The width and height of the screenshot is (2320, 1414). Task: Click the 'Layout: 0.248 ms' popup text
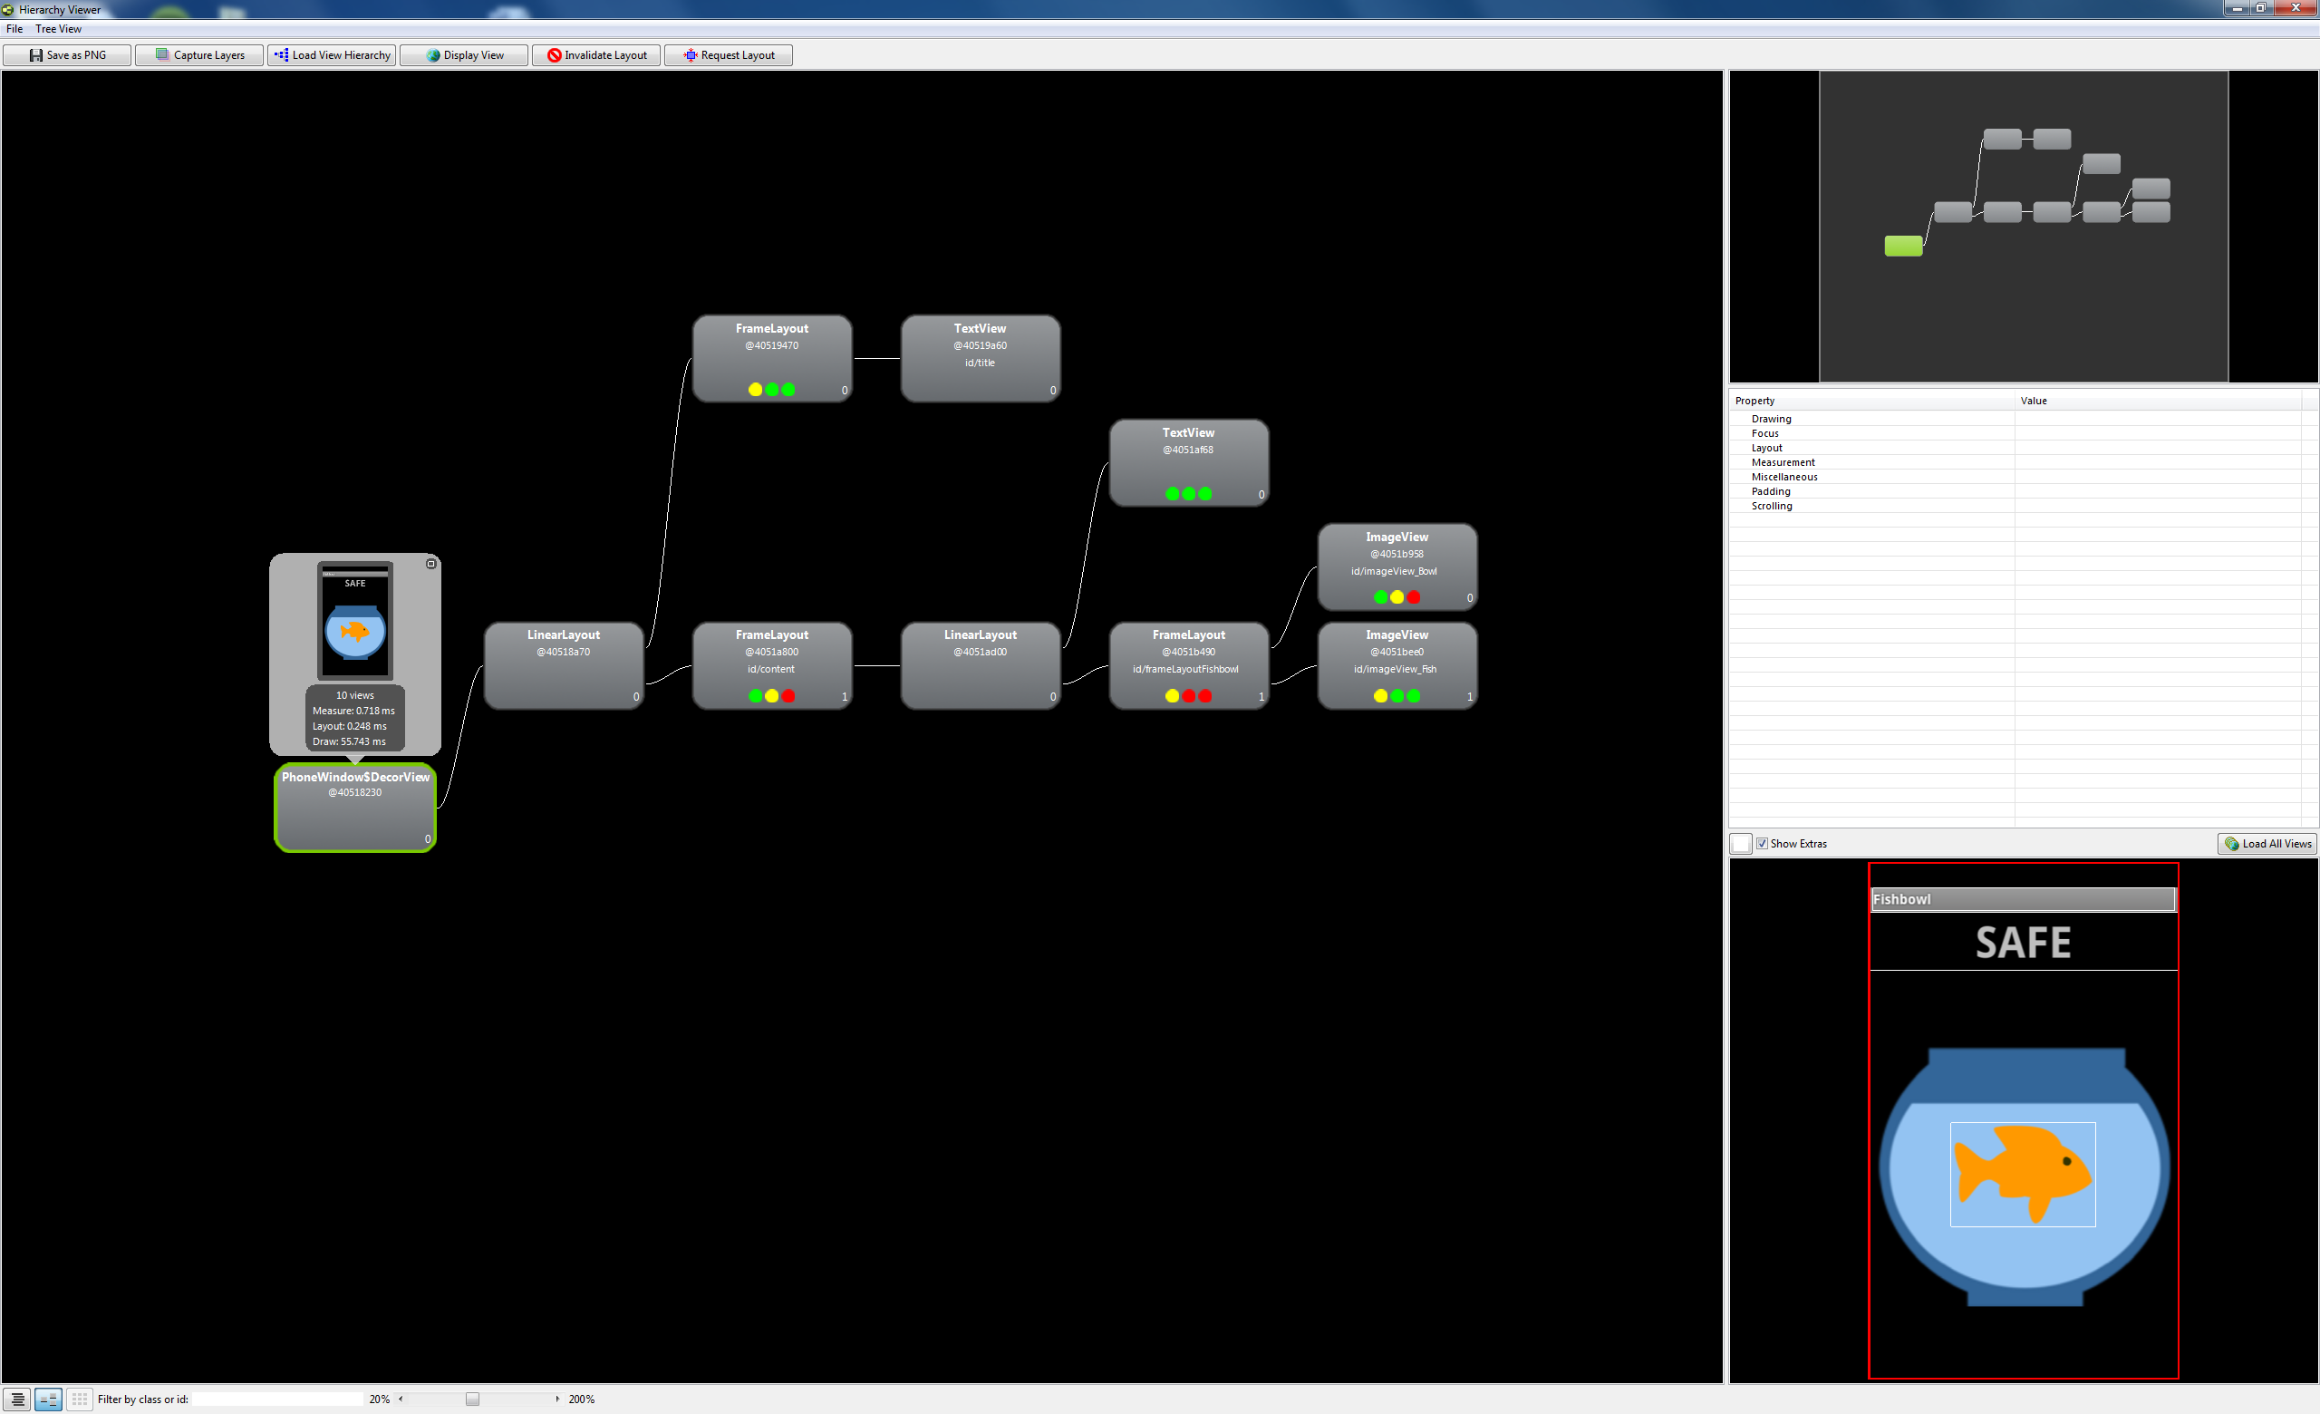click(349, 727)
